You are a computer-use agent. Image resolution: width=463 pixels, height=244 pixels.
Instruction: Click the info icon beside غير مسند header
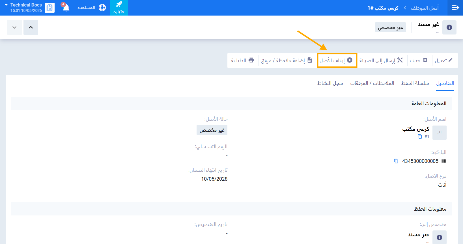pos(449,27)
